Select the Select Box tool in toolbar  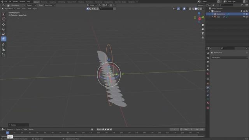4,14
